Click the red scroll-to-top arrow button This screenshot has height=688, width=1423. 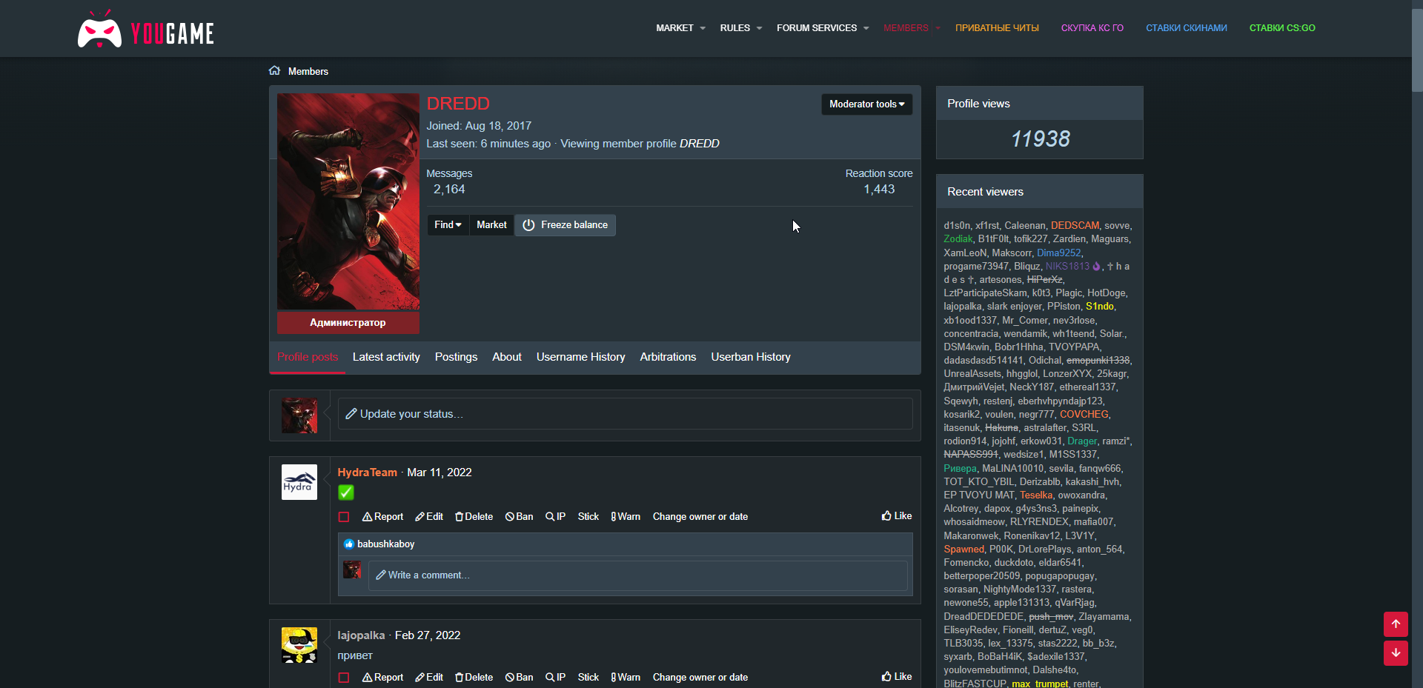pos(1395,624)
